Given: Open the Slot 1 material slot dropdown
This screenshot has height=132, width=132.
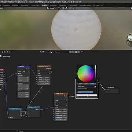Looking at the screenshot, I should [44, 52].
